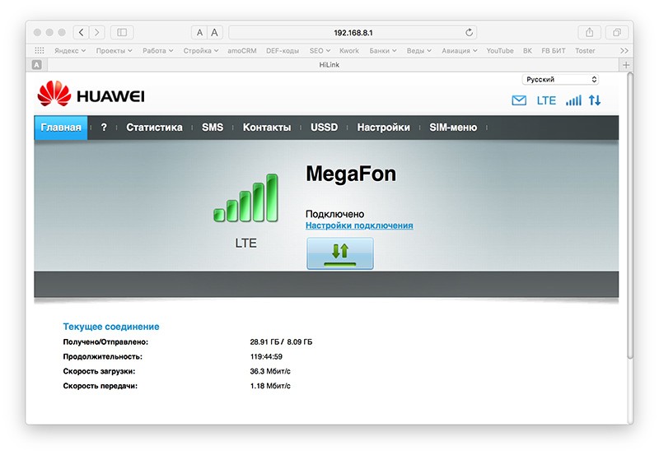Expand the Яндекс bookmarks folder

(x=70, y=50)
